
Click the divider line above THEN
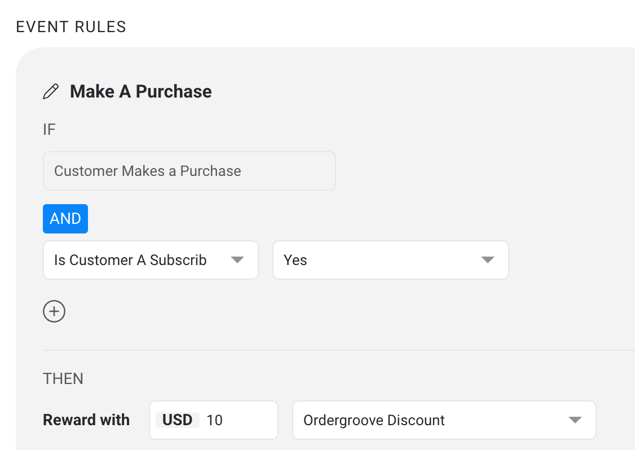pyautogui.click(x=338, y=350)
